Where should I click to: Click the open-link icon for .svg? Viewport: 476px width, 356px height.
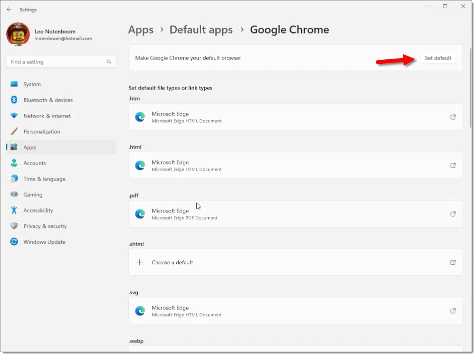(x=453, y=311)
